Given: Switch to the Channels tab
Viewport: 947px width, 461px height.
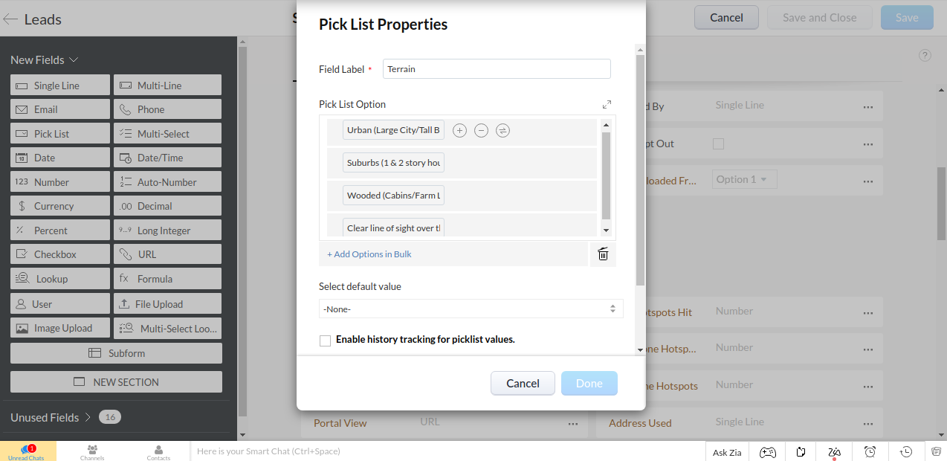Looking at the screenshot, I should tap(92, 451).
